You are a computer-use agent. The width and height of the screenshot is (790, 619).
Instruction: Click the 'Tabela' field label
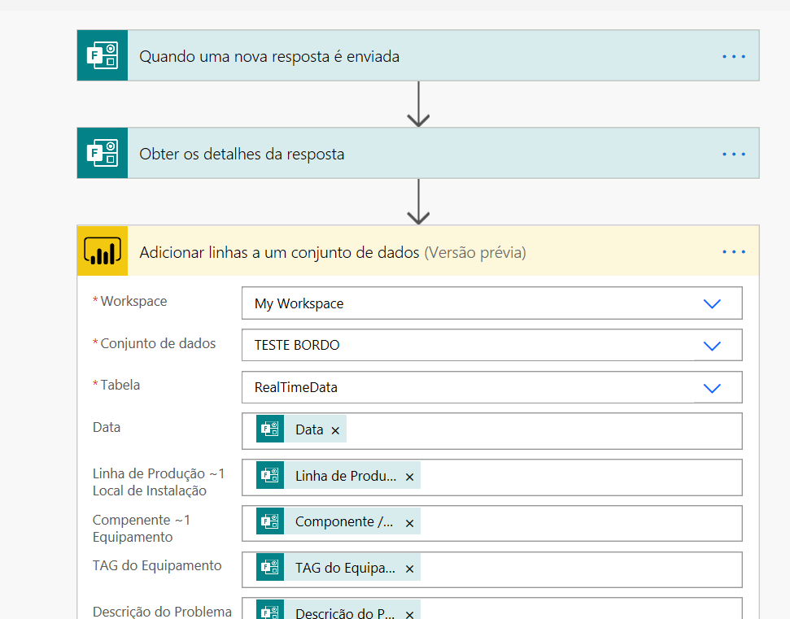click(120, 385)
